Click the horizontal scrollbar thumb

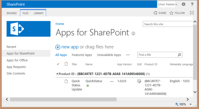[x=63, y=99]
